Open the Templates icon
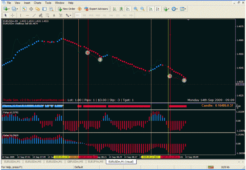Viewport: 246px width, 170px height. pyautogui.click(x=182, y=9)
